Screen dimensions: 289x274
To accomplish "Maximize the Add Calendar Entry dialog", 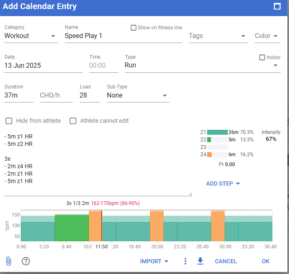I will 277,7.
